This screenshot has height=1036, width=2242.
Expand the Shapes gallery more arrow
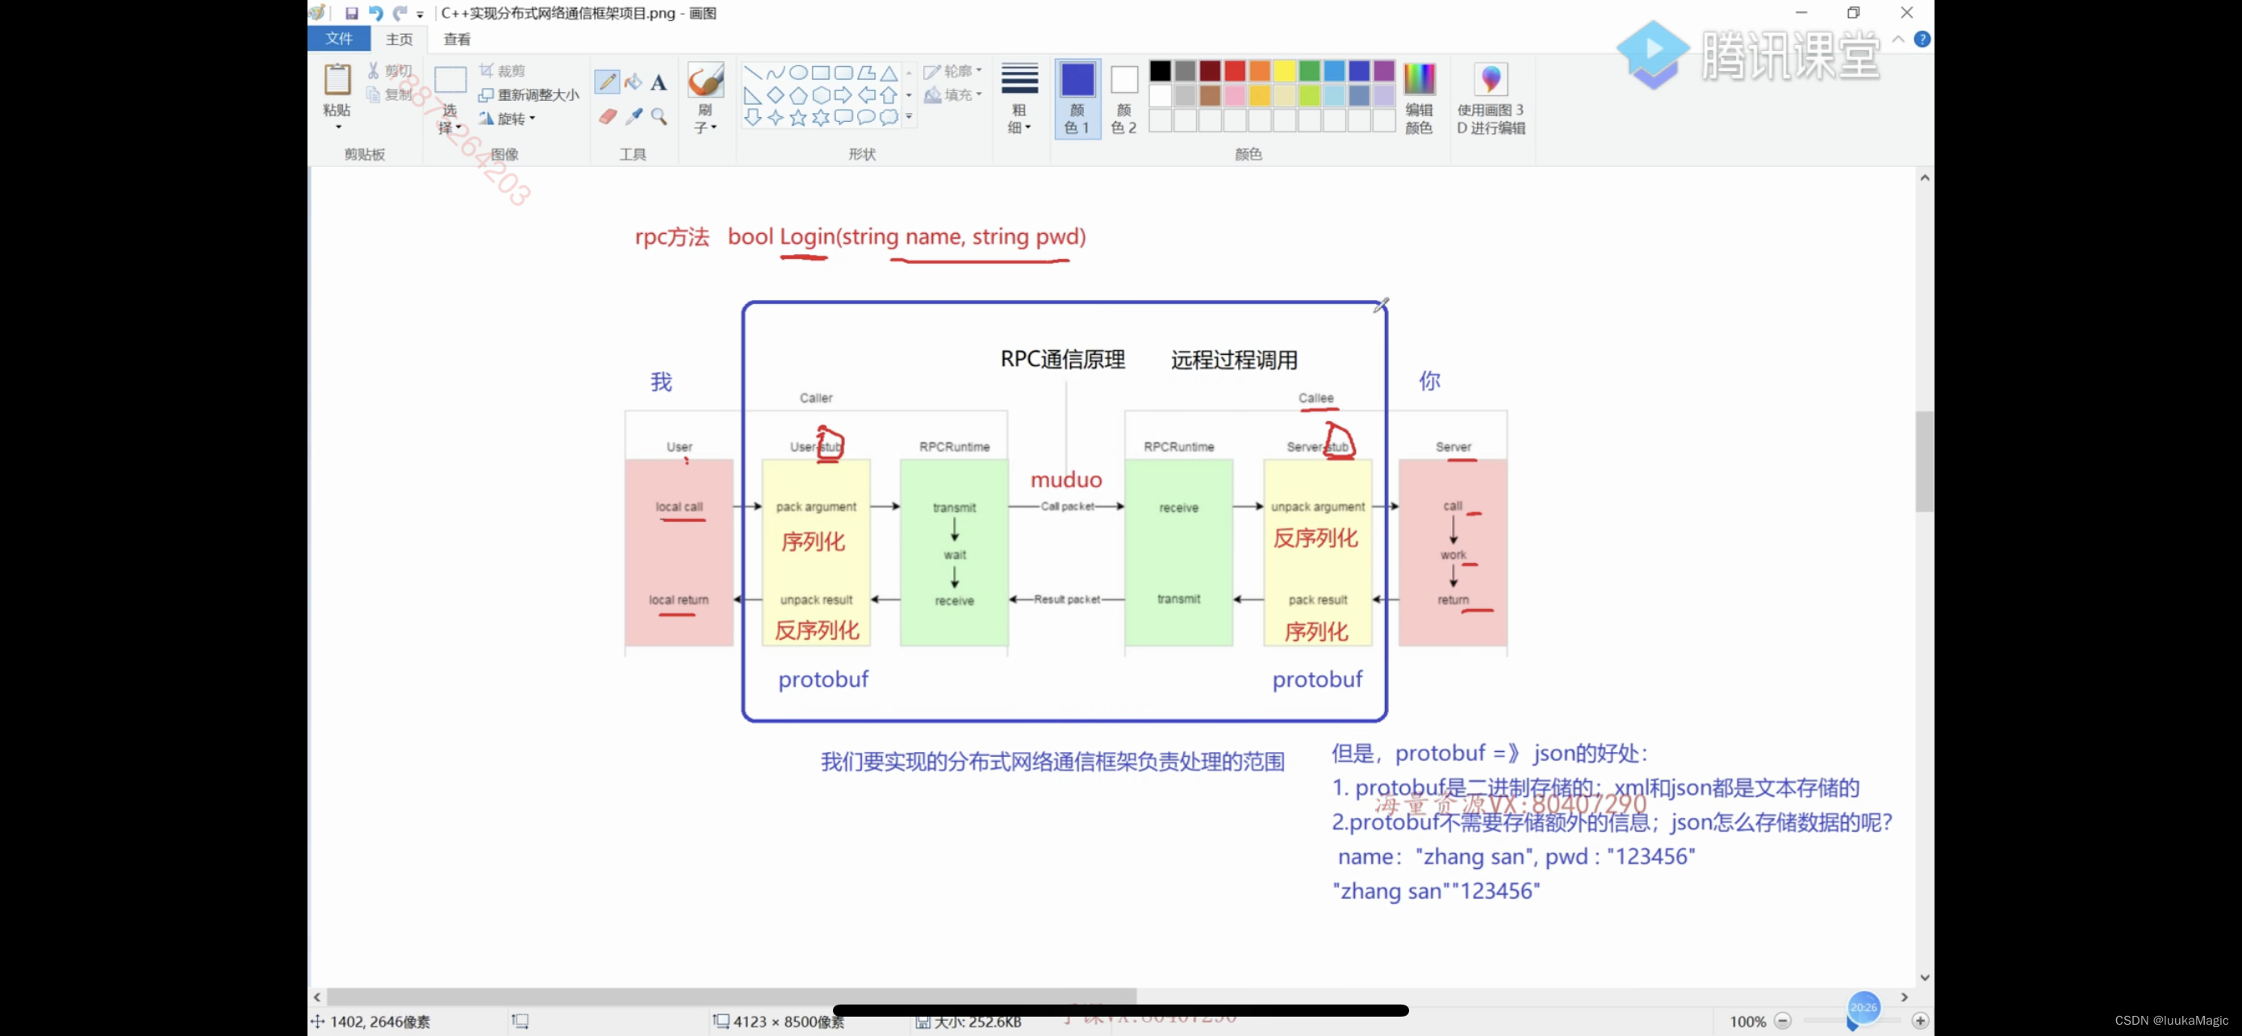point(909,116)
